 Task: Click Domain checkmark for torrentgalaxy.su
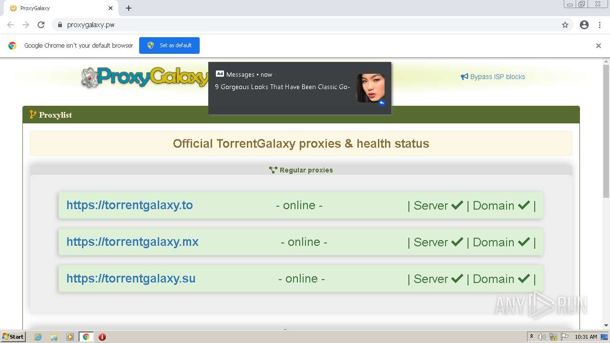click(524, 279)
